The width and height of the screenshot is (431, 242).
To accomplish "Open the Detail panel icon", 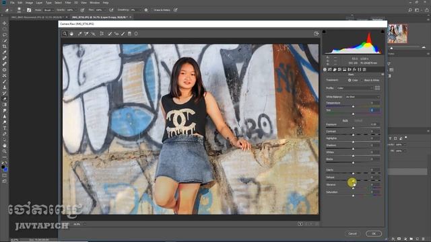I will [x=335, y=70].
